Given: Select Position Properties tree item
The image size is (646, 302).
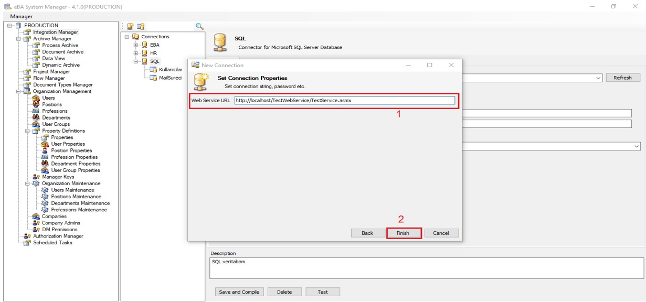Looking at the screenshot, I should tap(71, 150).
